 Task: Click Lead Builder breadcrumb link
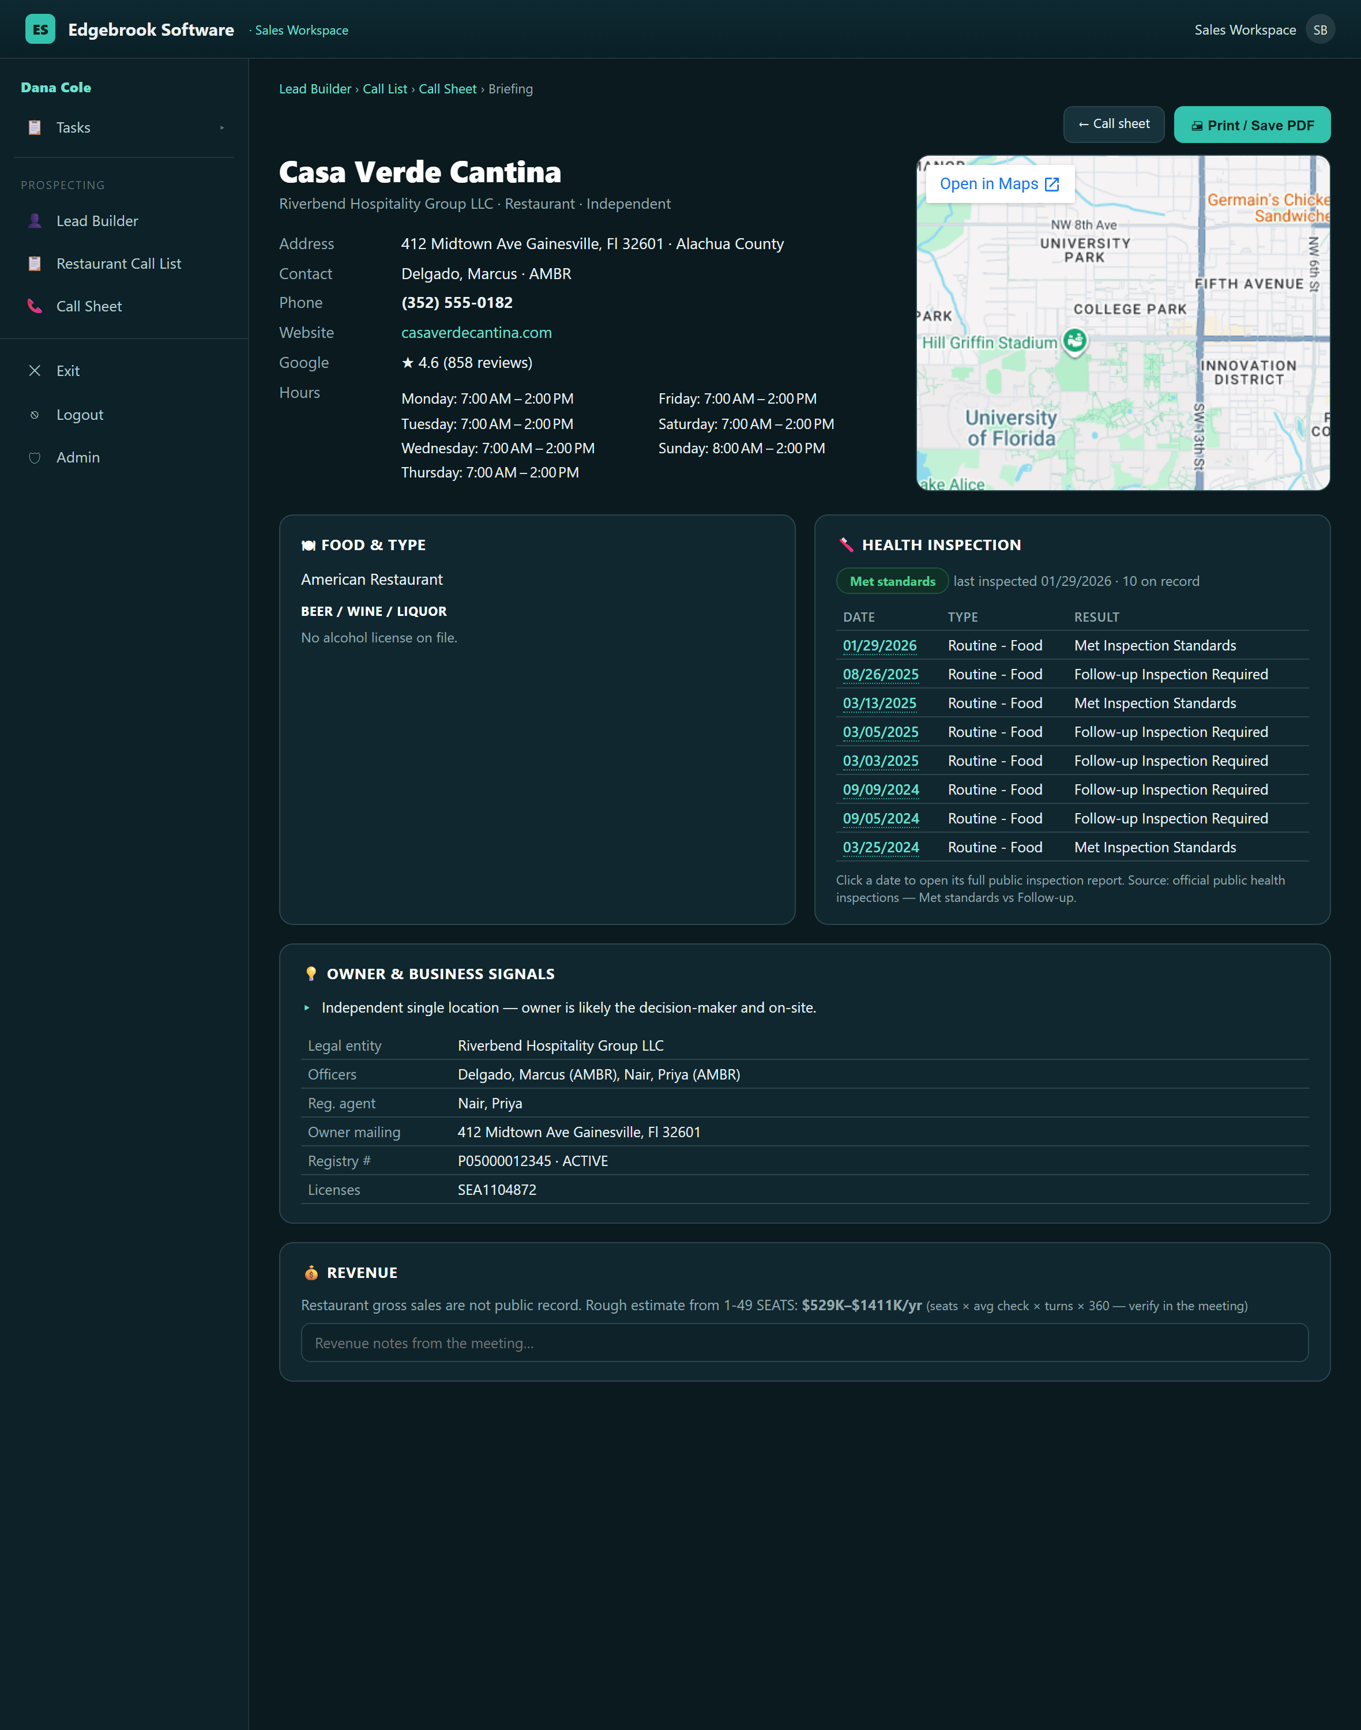[x=315, y=89]
